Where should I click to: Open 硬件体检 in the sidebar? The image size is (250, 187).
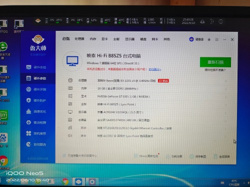pos(36,67)
